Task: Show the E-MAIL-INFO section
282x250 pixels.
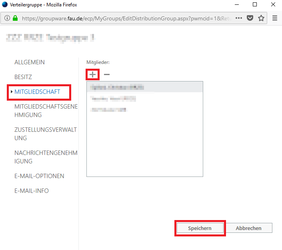Action: click(32, 191)
